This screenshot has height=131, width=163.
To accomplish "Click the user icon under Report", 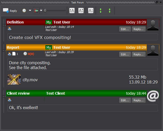I will [x=10, y=54].
